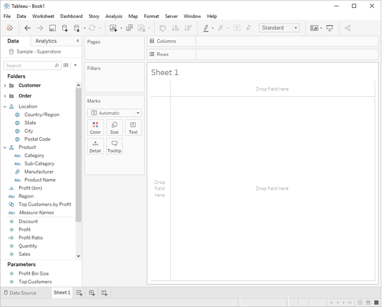Create a new story from the bottom tab icon
The height and width of the screenshot is (307, 384).
tap(105, 293)
